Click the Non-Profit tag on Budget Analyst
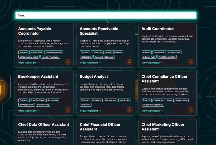 tap(124, 100)
